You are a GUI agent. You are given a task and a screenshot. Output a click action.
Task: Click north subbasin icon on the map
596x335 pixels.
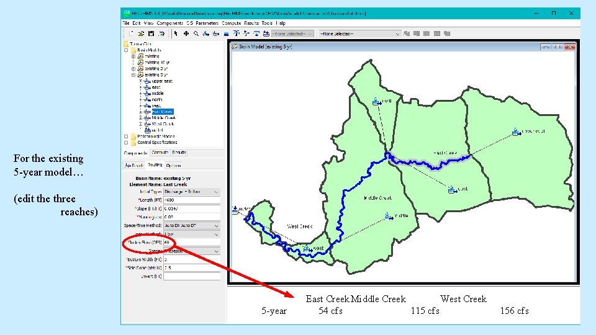[376, 101]
